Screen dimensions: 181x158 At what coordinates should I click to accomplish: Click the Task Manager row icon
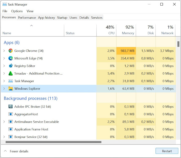pyautogui.click(x=11, y=81)
